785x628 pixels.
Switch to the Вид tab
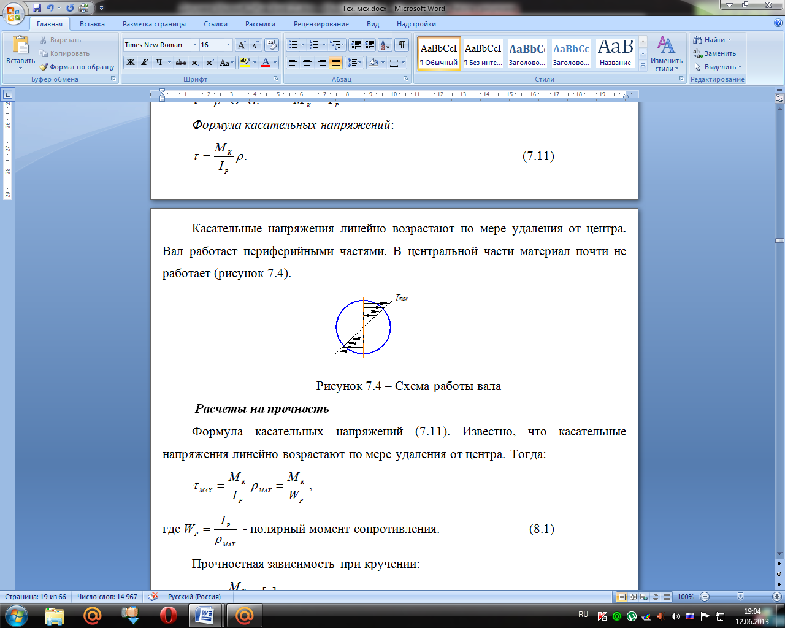pyautogui.click(x=373, y=24)
